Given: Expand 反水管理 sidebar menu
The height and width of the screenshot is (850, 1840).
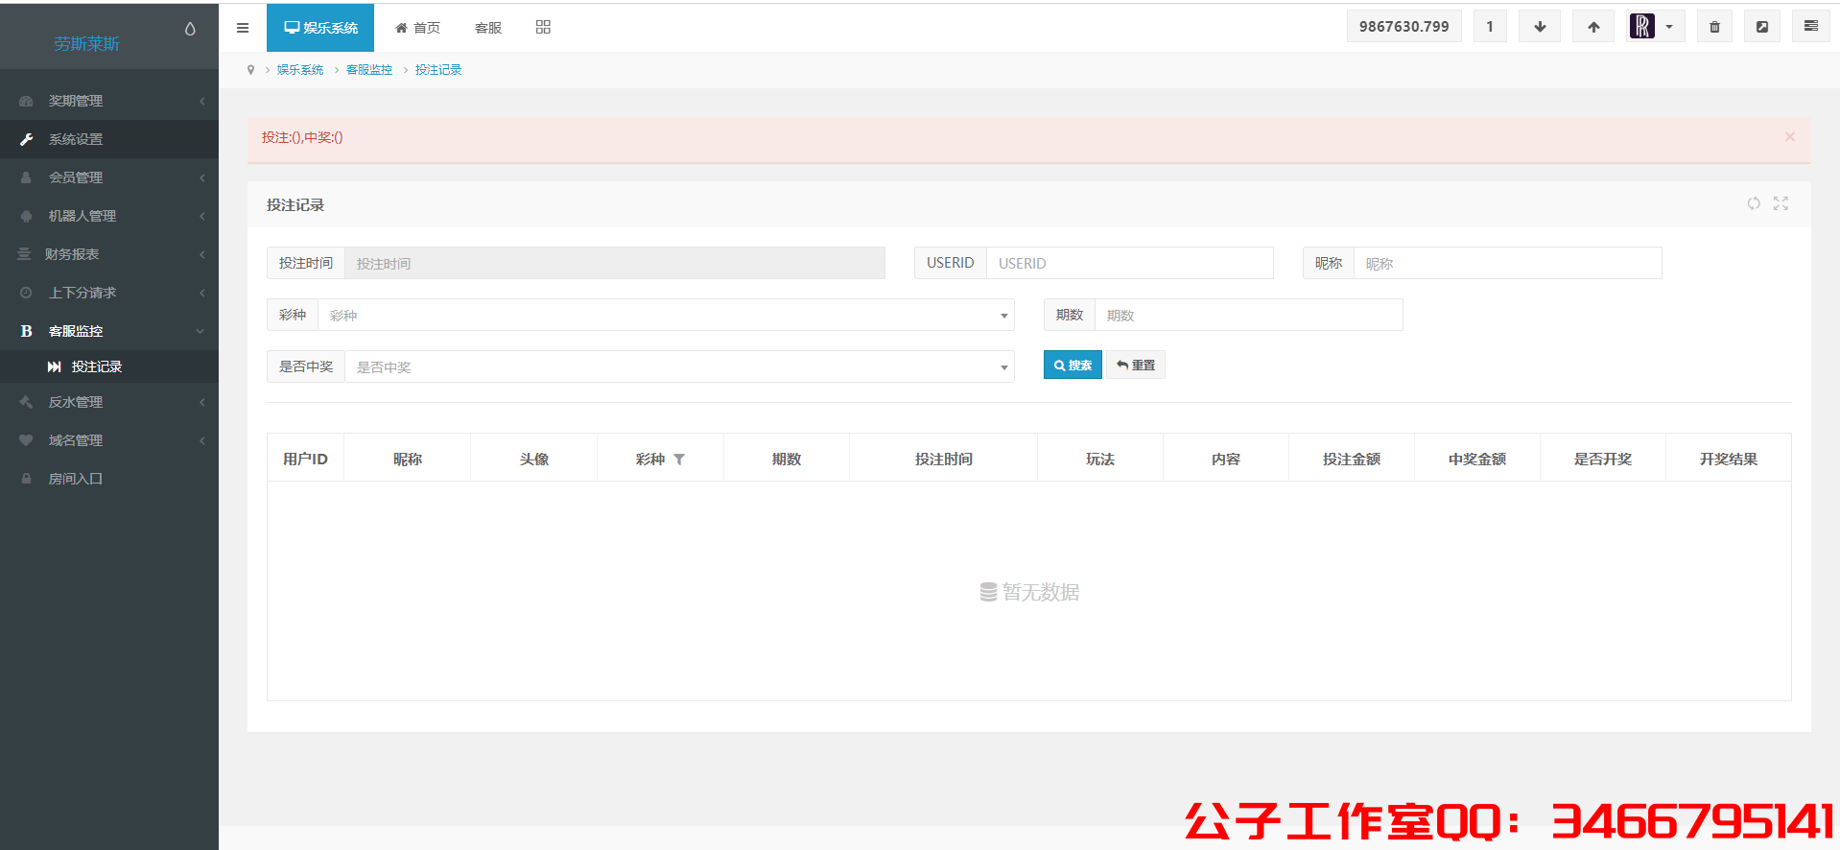Looking at the screenshot, I should [109, 402].
